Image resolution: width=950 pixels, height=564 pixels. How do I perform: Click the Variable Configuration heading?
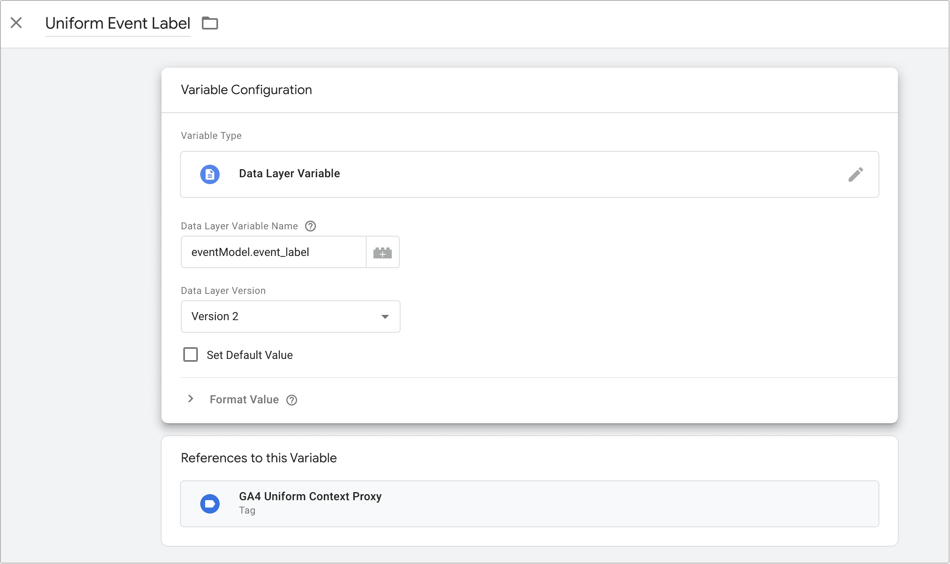[x=246, y=90]
